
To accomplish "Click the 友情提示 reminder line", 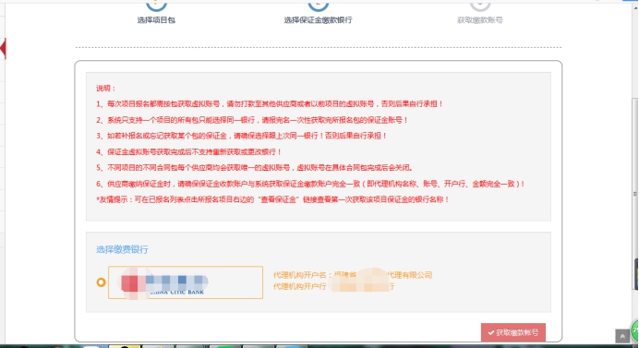I will 272,199.
